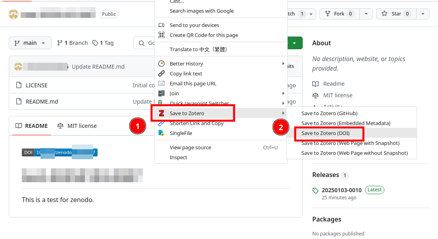Click the Zotero red Z icon
438x239 pixels.
[161, 113]
